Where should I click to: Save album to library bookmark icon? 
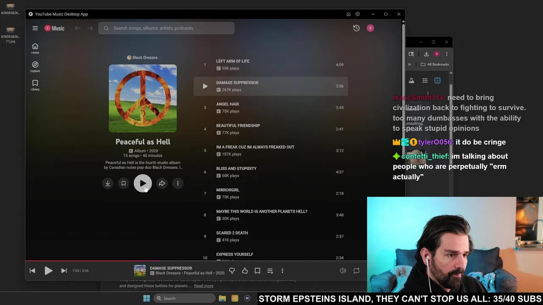(123, 183)
